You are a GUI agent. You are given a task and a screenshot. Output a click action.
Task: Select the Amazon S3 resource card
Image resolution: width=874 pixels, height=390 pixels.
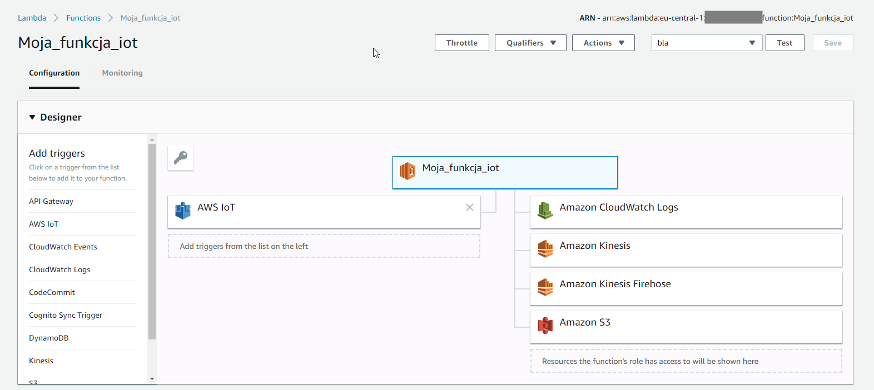coord(686,327)
